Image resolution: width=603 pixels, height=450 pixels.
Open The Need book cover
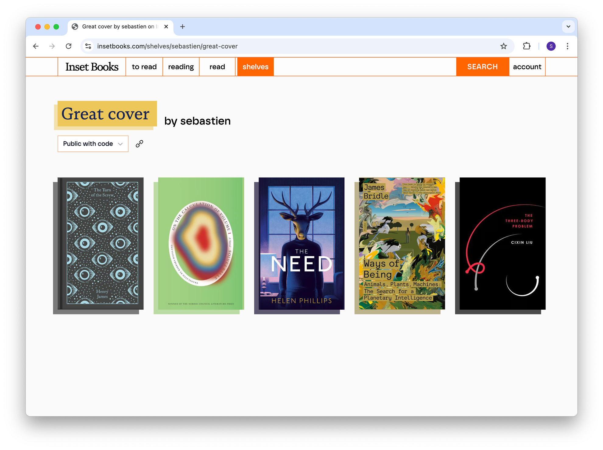301,244
